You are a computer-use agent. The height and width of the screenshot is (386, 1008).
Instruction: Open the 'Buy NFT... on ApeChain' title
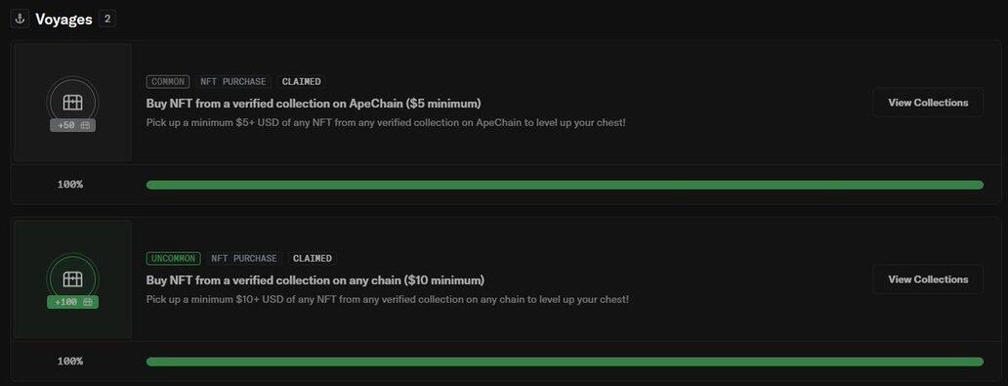click(x=314, y=103)
